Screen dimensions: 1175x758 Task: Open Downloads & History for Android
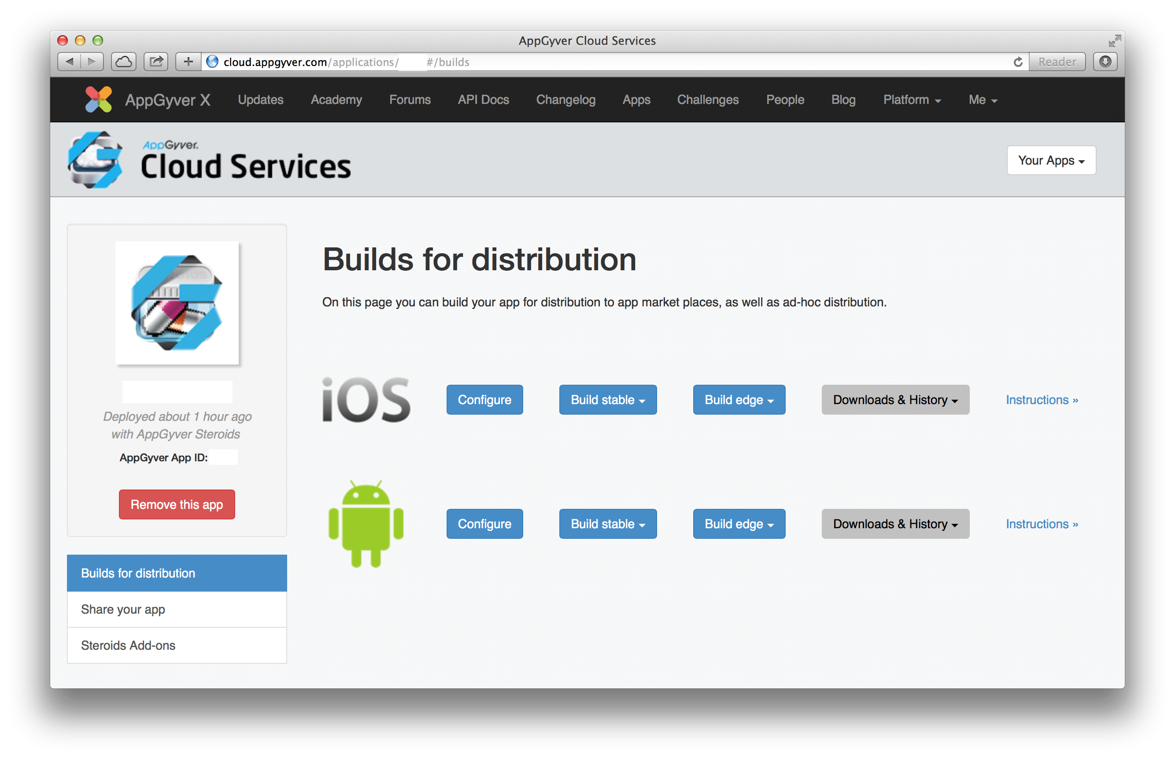pyautogui.click(x=895, y=524)
